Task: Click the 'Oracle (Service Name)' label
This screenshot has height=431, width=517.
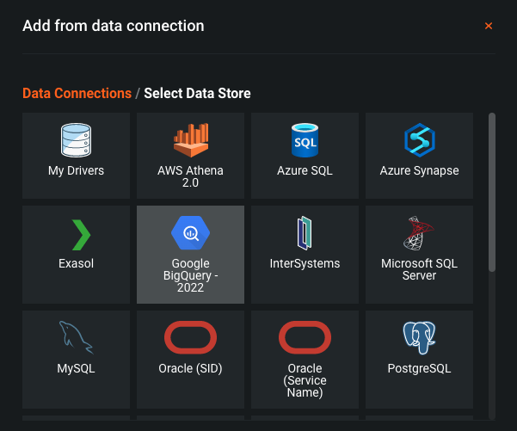Action: tap(305, 380)
